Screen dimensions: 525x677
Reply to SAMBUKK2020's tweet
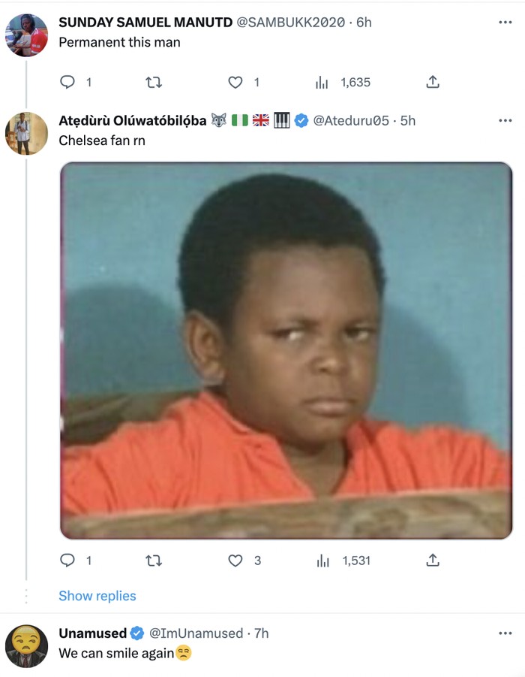click(x=67, y=82)
